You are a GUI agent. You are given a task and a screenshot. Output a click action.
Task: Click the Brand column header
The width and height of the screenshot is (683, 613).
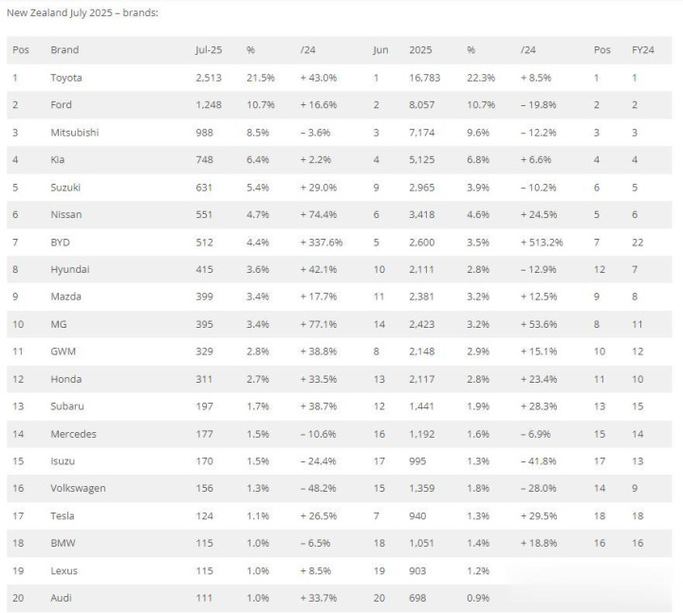click(x=65, y=50)
